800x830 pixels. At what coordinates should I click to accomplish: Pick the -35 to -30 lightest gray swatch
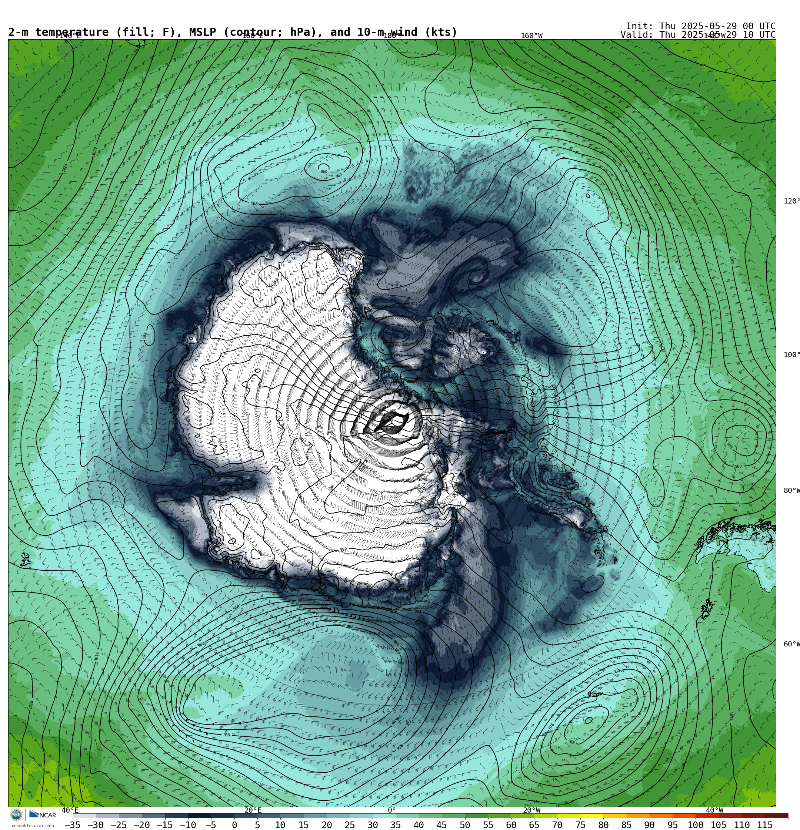tap(84, 816)
